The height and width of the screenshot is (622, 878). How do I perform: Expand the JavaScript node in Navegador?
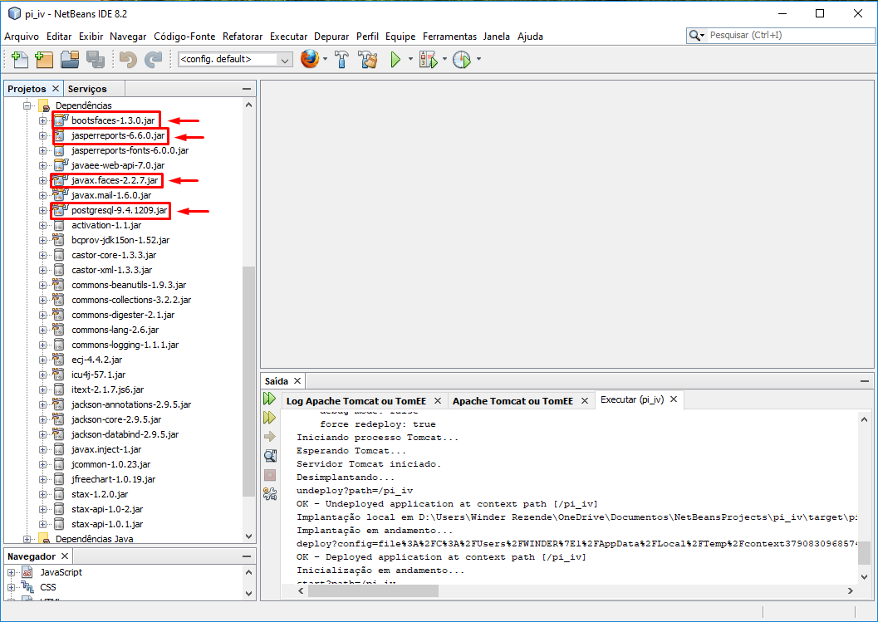(x=11, y=572)
